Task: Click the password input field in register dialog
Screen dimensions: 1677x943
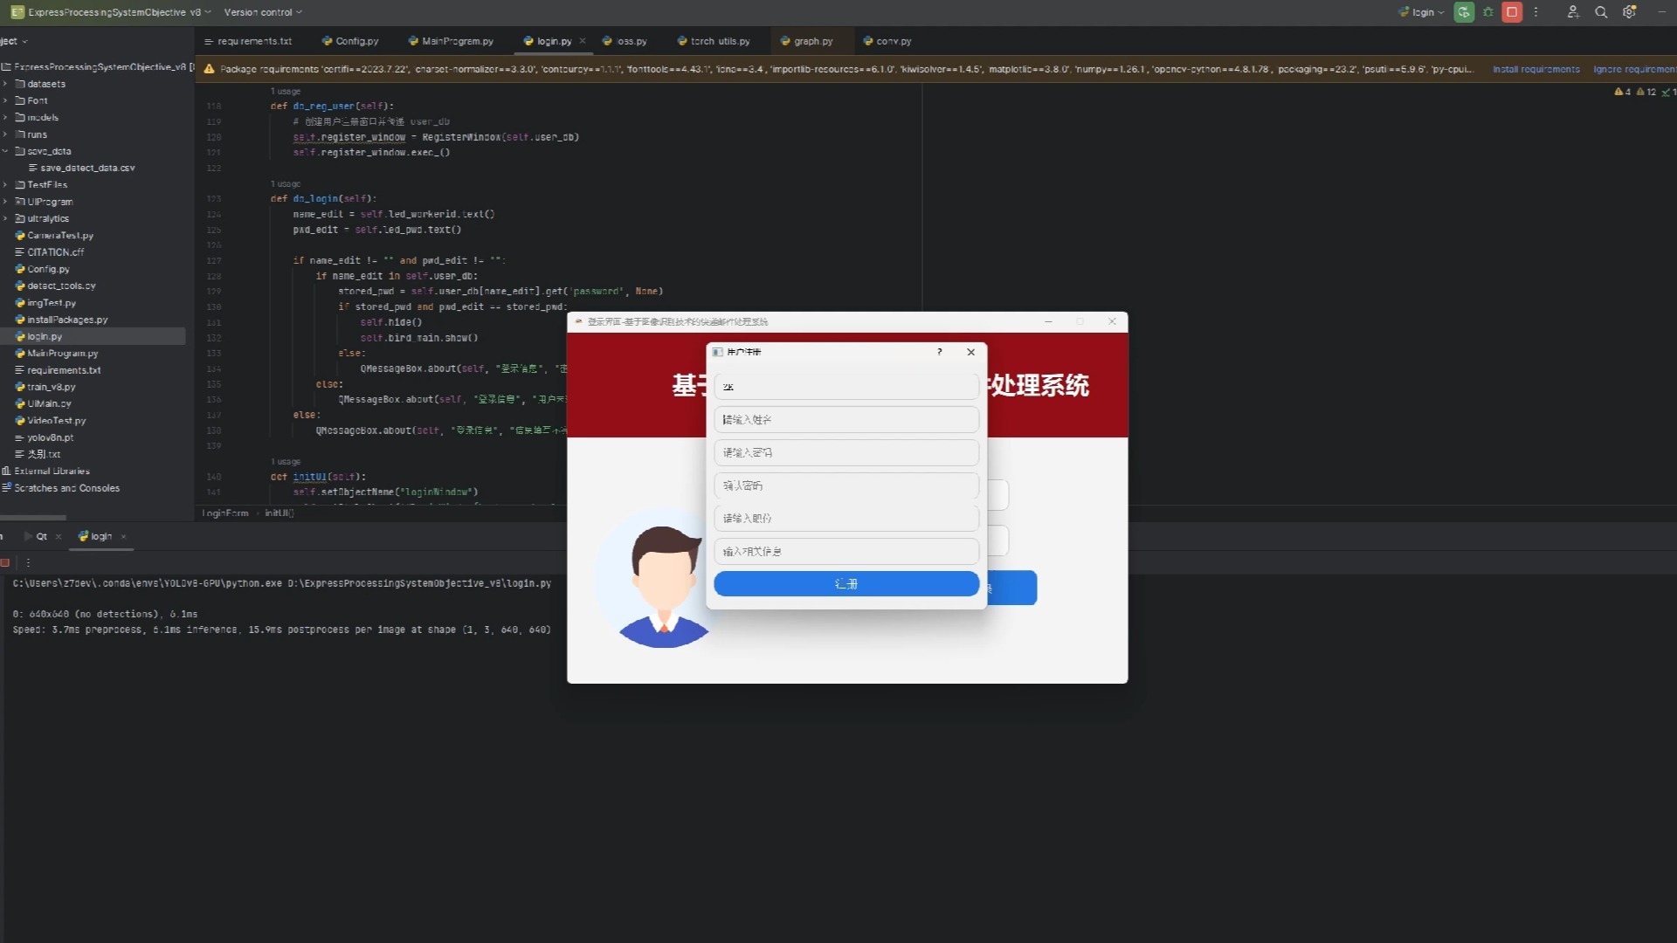Action: (x=845, y=452)
